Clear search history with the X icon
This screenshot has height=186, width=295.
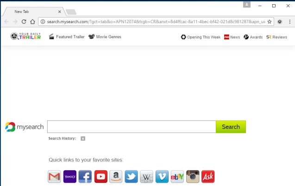83,138
